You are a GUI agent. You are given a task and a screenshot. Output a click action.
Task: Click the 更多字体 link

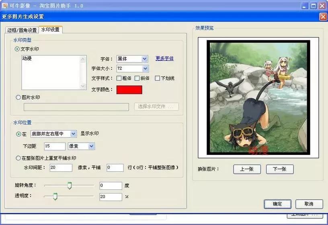[165, 58]
